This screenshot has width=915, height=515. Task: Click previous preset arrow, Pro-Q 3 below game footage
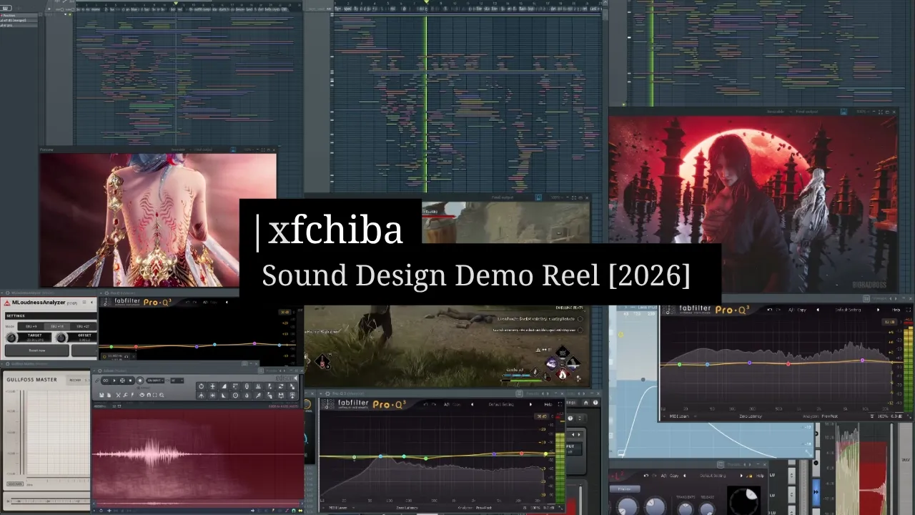[x=472, y=404]
